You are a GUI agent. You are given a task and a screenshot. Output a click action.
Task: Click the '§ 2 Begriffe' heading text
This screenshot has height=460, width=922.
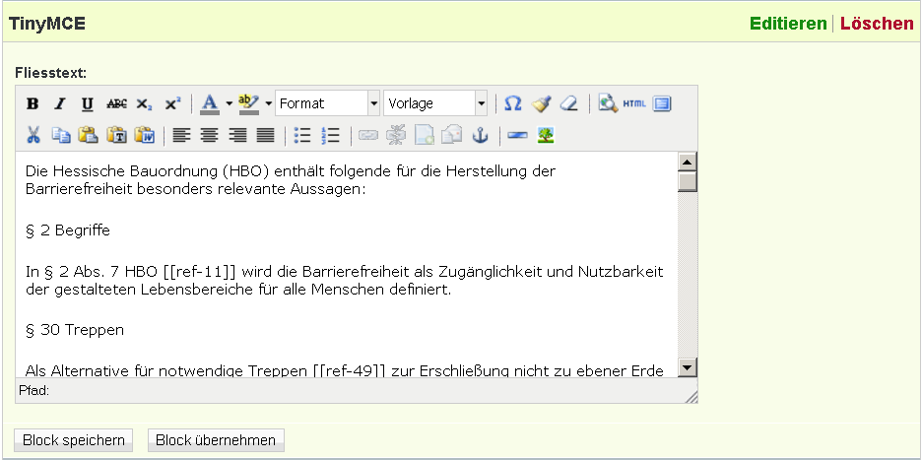coord(68,230)
